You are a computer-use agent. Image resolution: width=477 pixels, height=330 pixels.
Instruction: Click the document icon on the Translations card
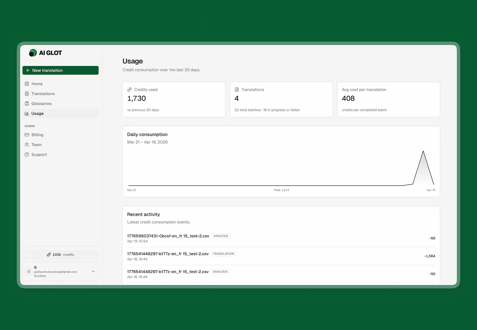(237, 89)
